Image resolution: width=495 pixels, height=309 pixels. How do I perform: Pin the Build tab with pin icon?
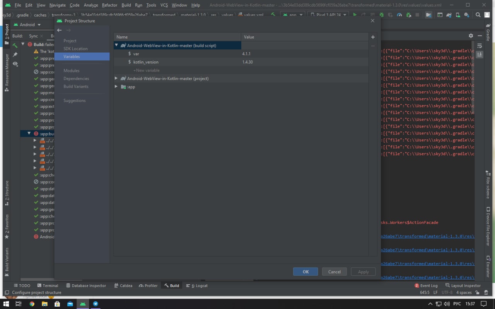15,54
